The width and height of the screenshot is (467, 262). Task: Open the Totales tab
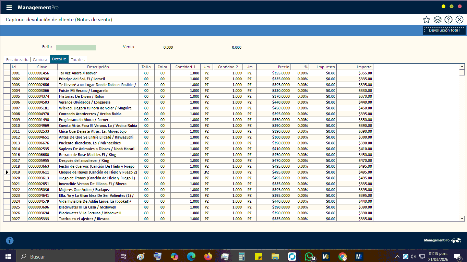[x=77, y=60]
